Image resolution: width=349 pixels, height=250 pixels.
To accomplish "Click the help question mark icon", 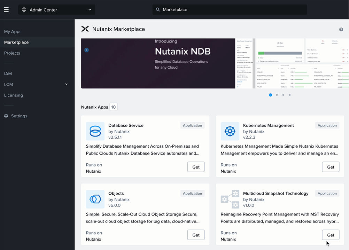I will (341, 29).
